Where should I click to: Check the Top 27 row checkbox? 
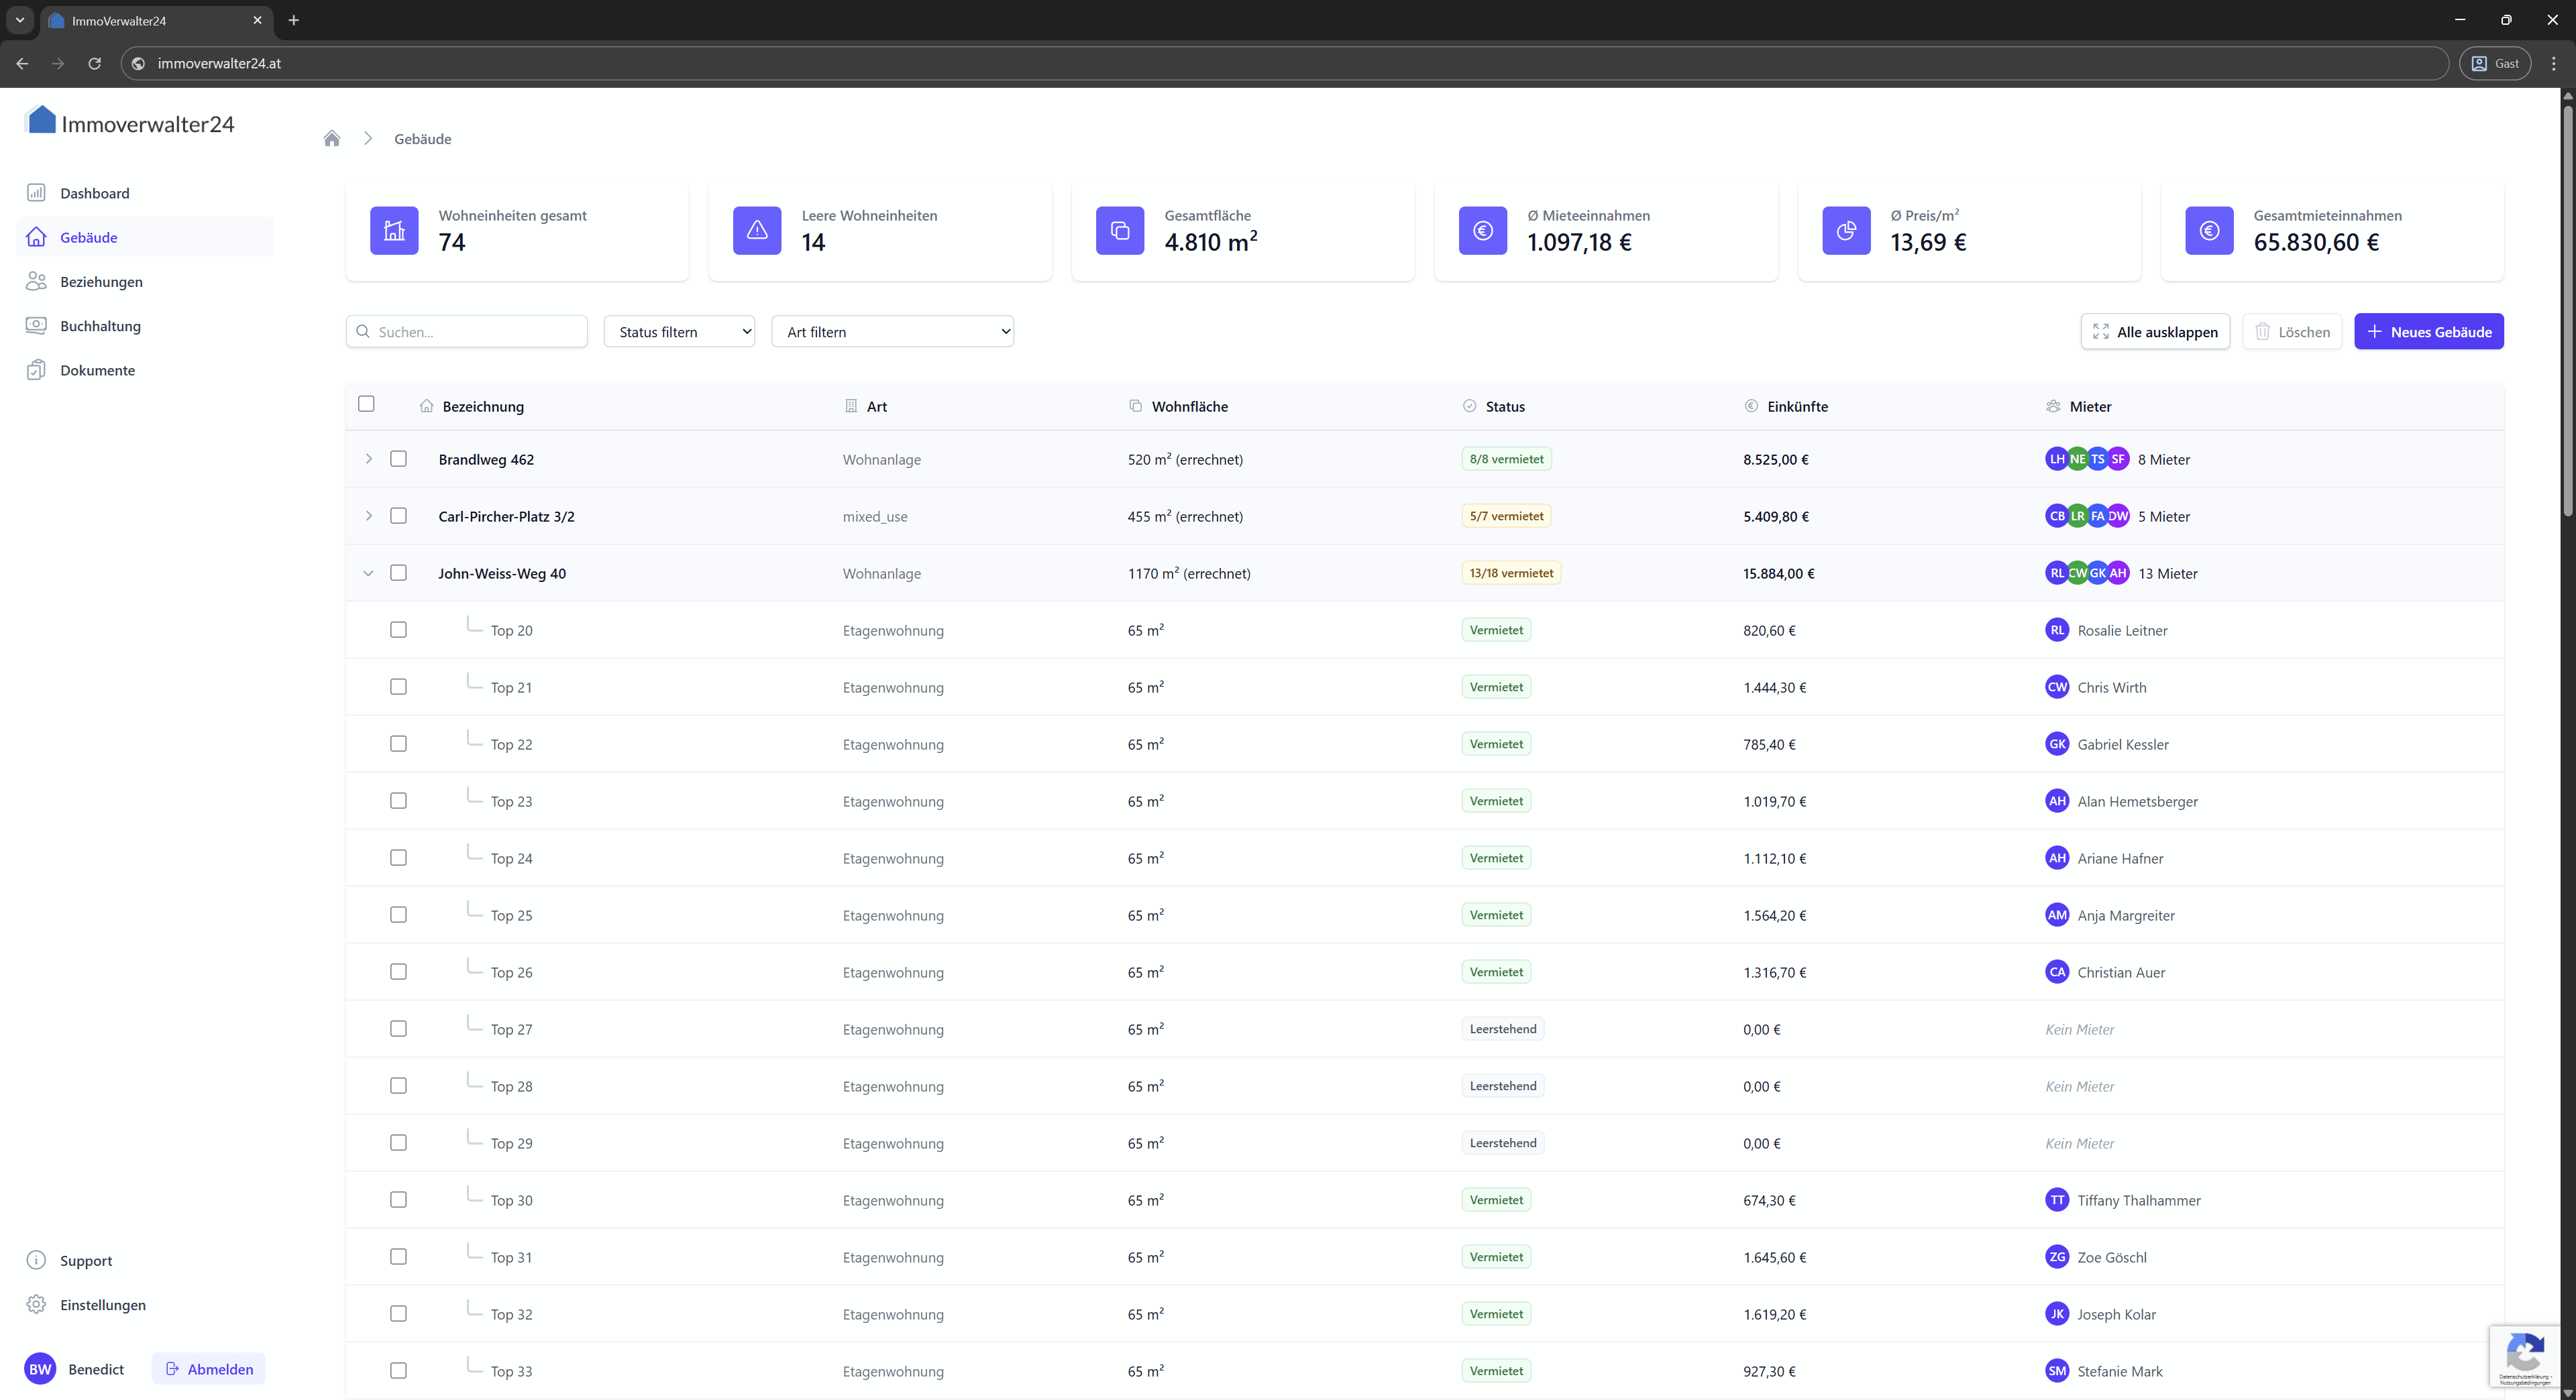398,1029
